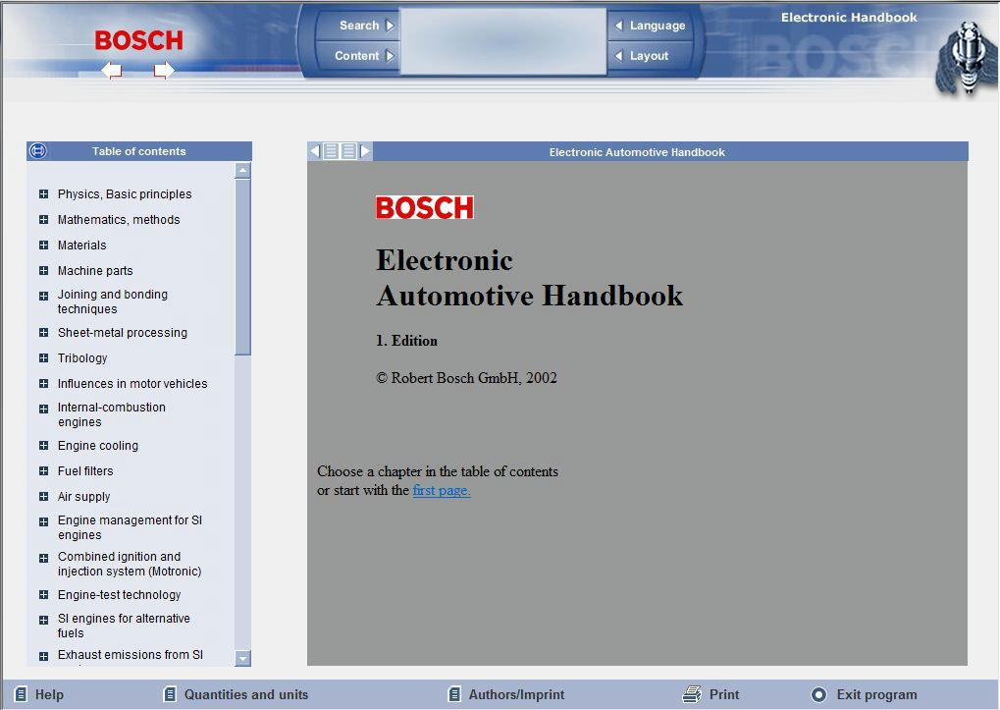The height and width of the screenshot is (710, 1000).
Task: Expand Physics, Basic principles chapter
Action: (43, 193)
